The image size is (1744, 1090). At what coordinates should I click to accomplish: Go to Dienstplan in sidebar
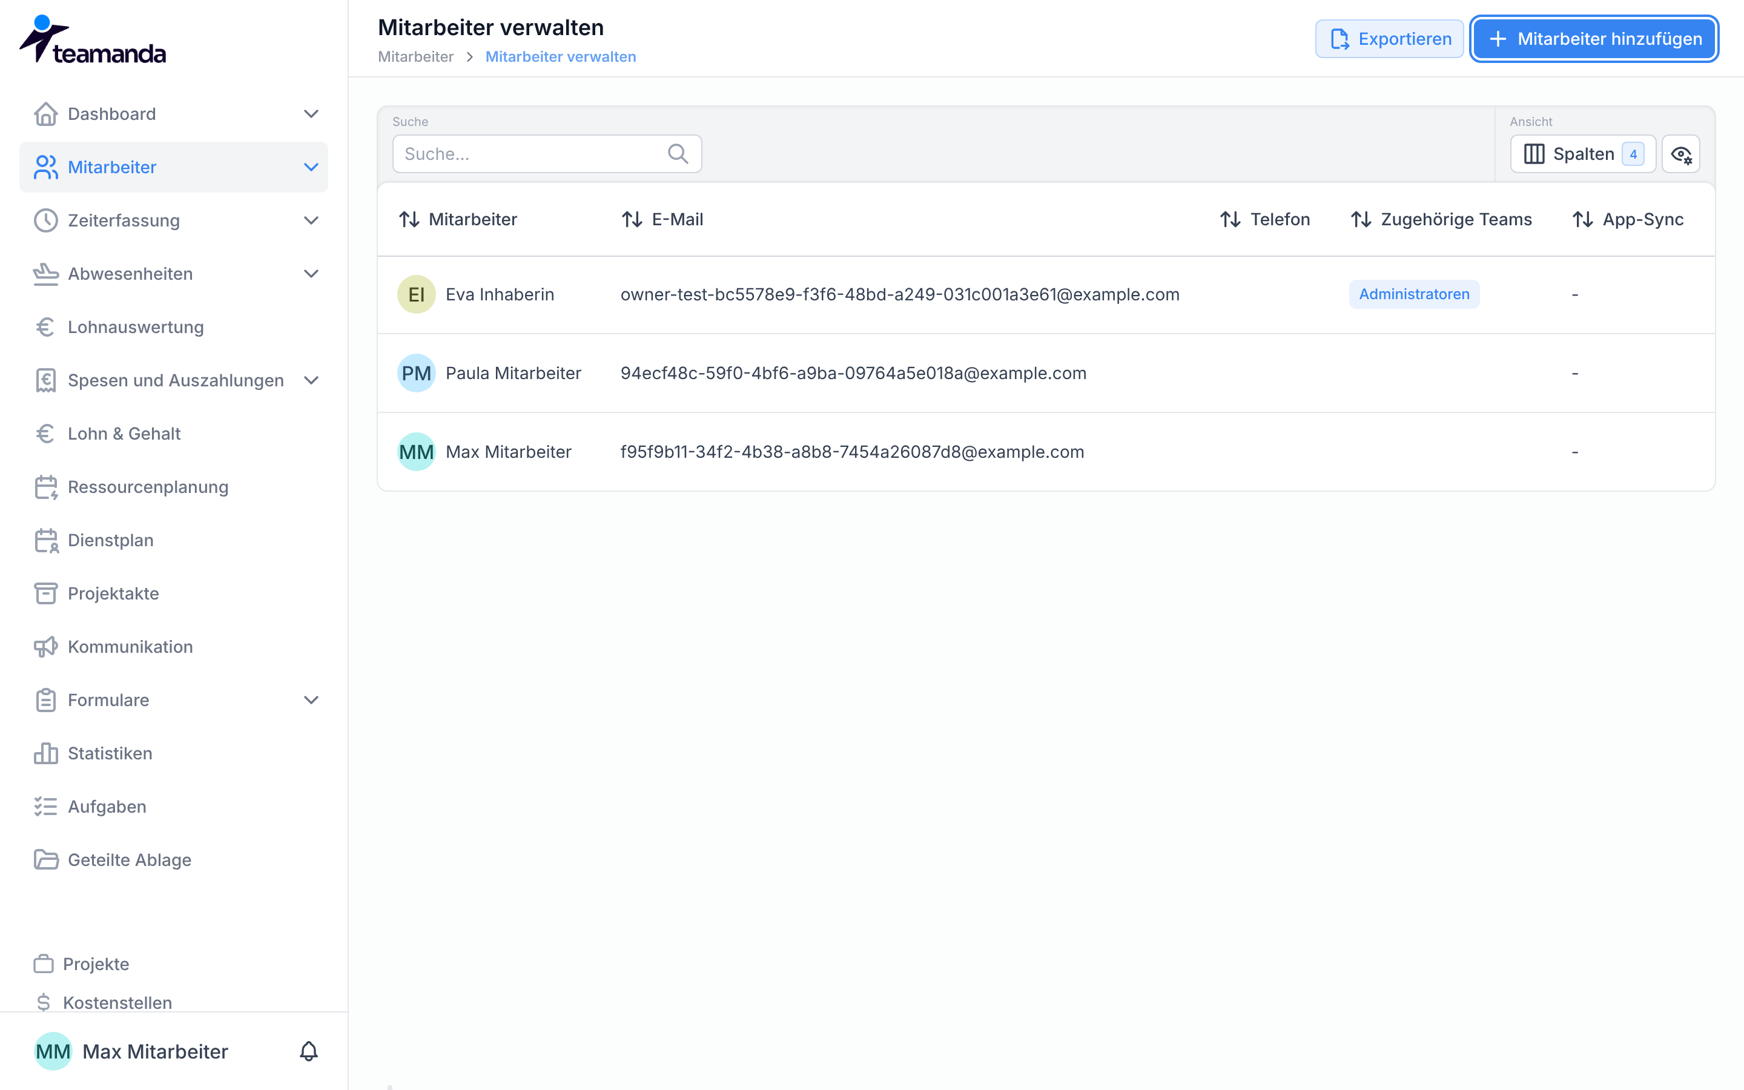pos(174,541)
